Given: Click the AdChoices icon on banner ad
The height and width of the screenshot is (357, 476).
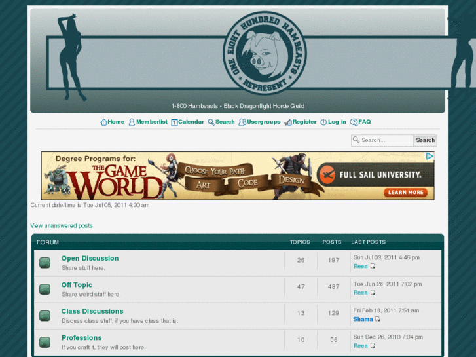Looking at the screenshot, I should 430,156.
